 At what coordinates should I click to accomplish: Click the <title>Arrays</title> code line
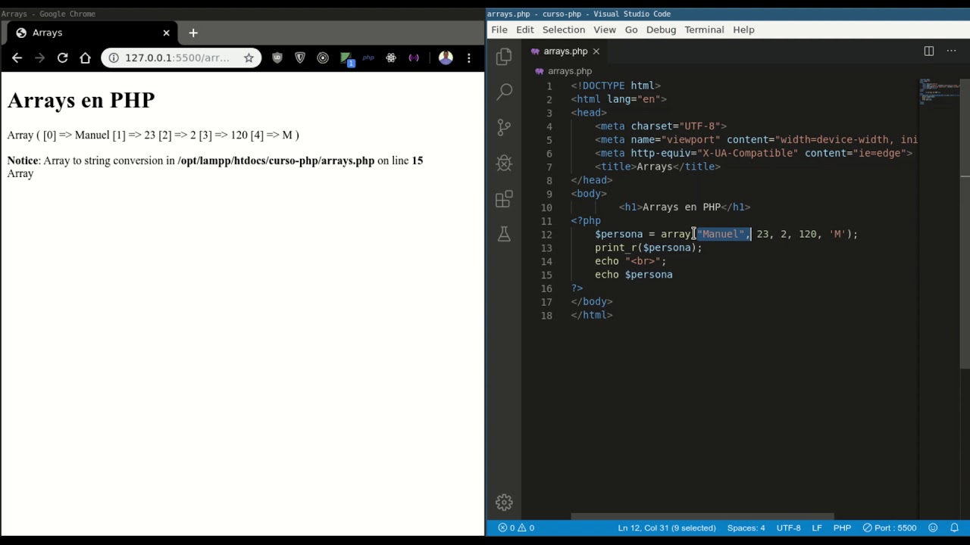[658, 167]
